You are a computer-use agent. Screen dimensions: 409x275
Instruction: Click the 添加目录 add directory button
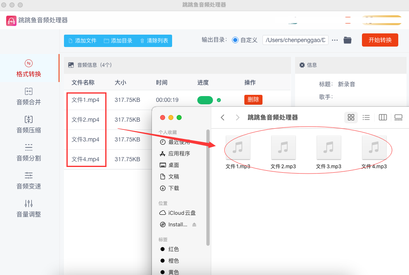(118, 41)
